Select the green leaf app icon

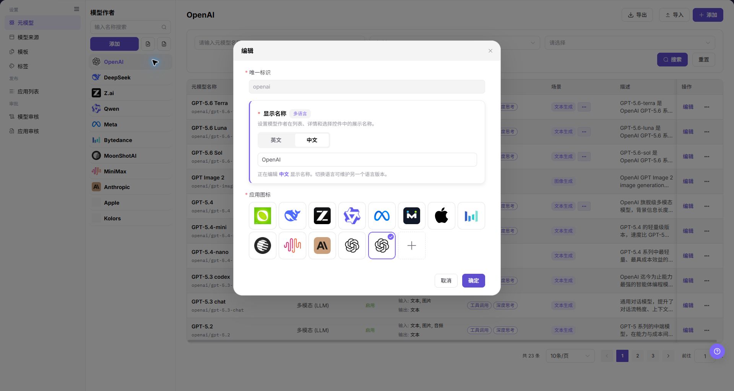pyautogui.click(x=263, y=216)
